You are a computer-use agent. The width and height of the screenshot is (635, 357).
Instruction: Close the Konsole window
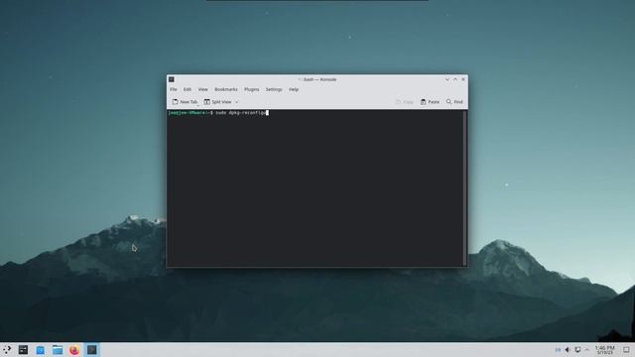coord(463,79)
